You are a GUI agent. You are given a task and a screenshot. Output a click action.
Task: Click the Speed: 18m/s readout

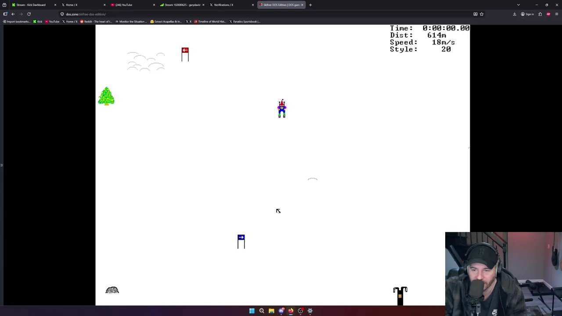click(422, 42)
